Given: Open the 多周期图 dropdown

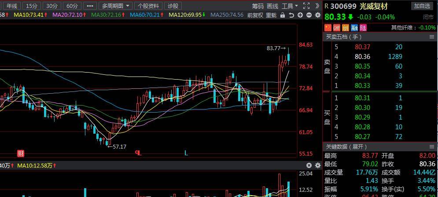Looking at the screenshot, I should pyautogui.click(x=115, y=6).
